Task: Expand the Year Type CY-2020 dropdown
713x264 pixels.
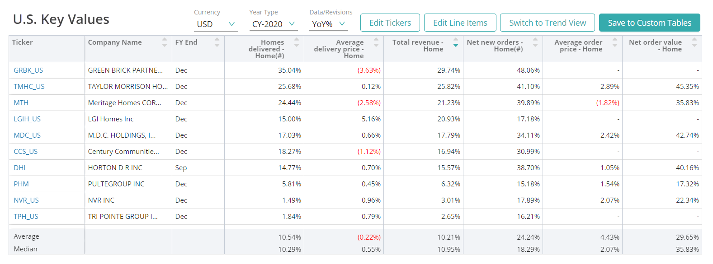Action: [273, 24]
